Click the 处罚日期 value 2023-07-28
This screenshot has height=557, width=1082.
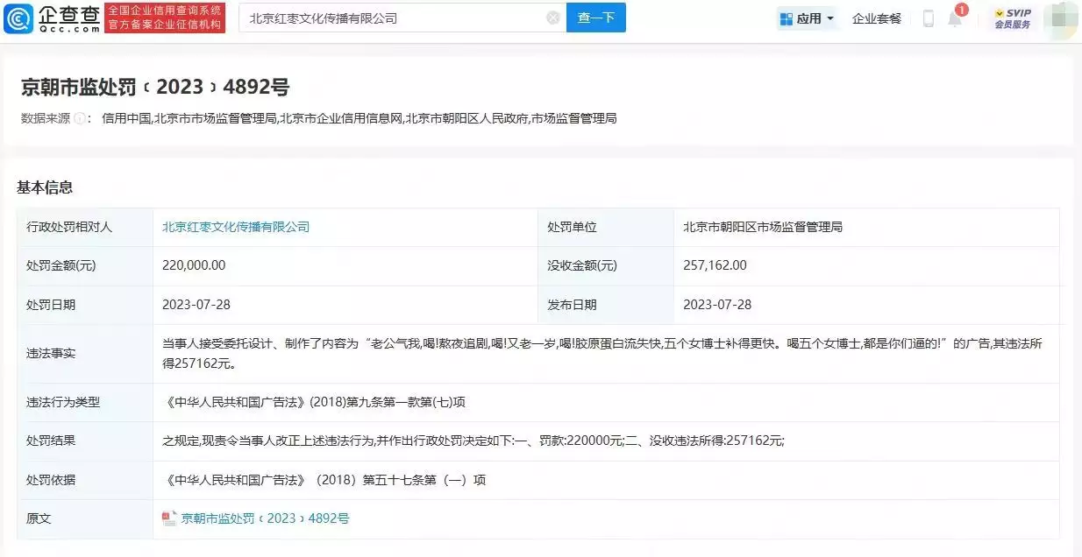(x=196, y=305)
